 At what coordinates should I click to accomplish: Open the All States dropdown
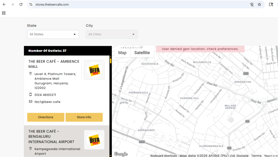(x=53, y=34)
